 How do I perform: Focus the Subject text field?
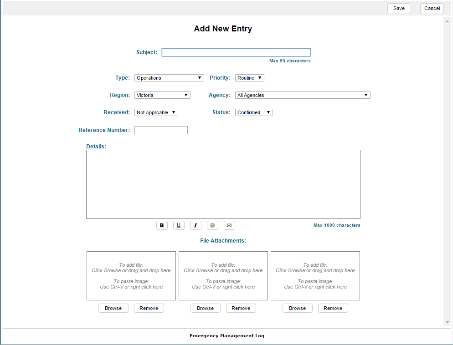(x=236, y=52)
